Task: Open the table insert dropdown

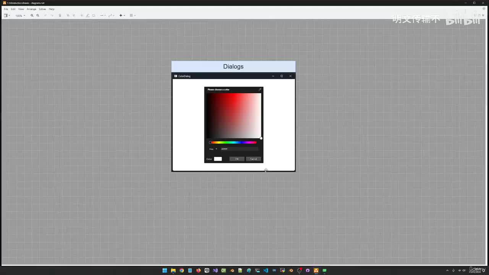Action: (x=133, y=16)
